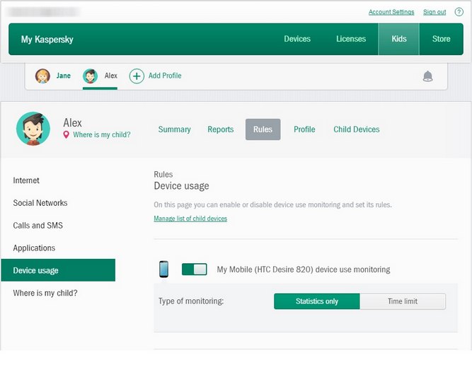The width and height of the screenshot is (472, 377).
Task: Click the 'Type of monitoring:' label
Action: click(191, 301)
